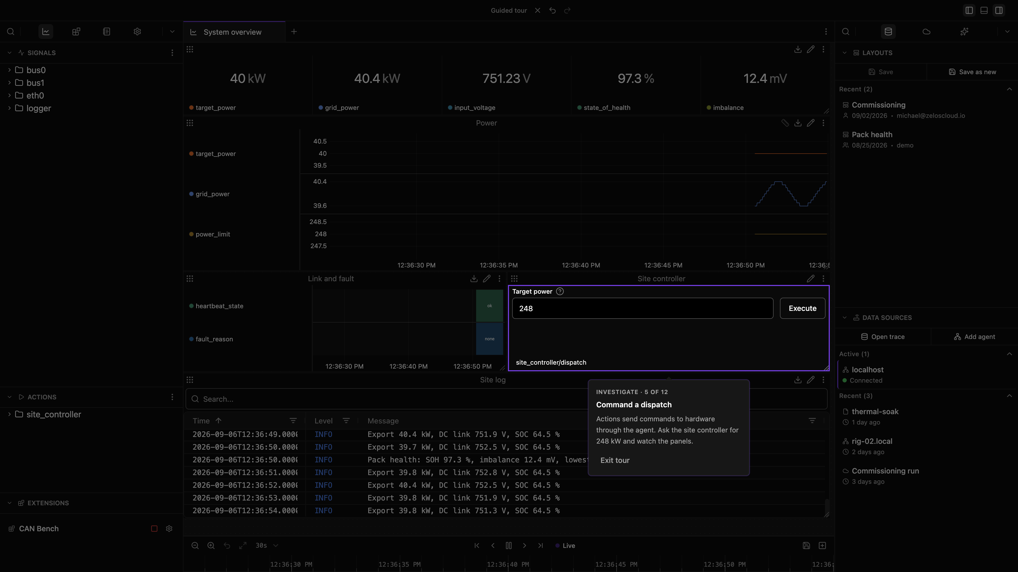Expand the bus1 folder
Screen dimensions: 1018x572
(x=10, y=83)
